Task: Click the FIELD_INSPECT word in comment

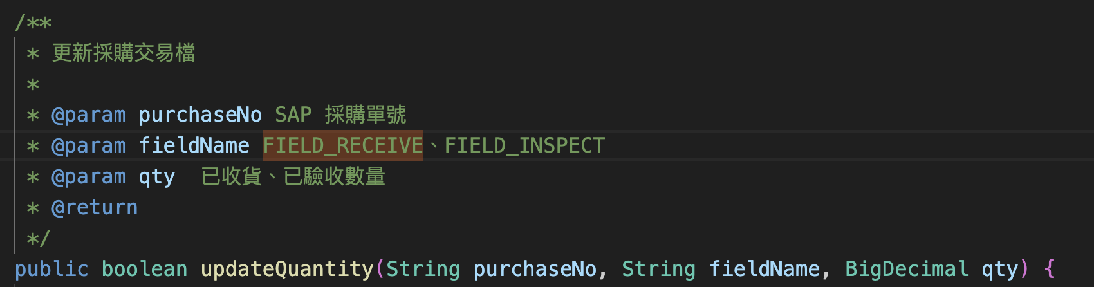Action: click(524, 145)
